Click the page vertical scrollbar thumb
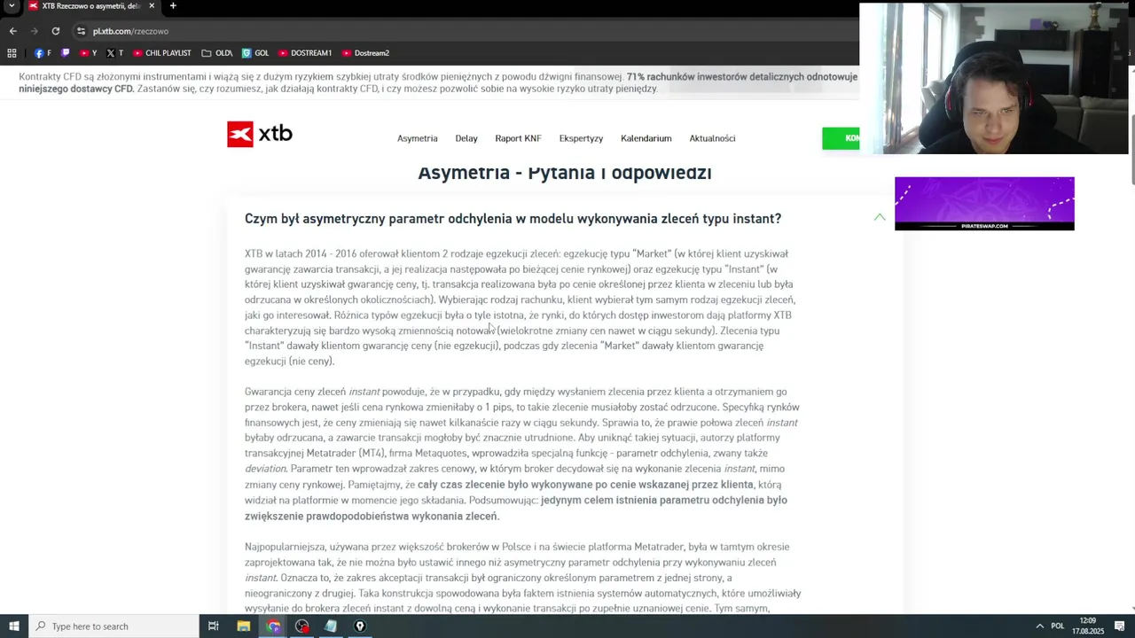 [1131, 151]
